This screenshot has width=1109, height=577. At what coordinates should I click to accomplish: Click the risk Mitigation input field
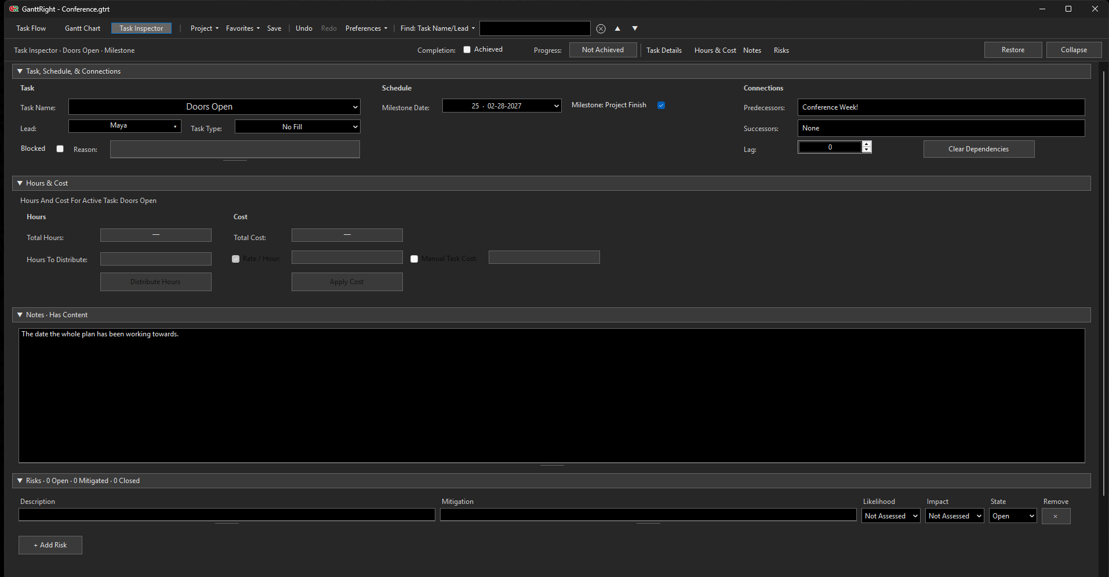648,514
